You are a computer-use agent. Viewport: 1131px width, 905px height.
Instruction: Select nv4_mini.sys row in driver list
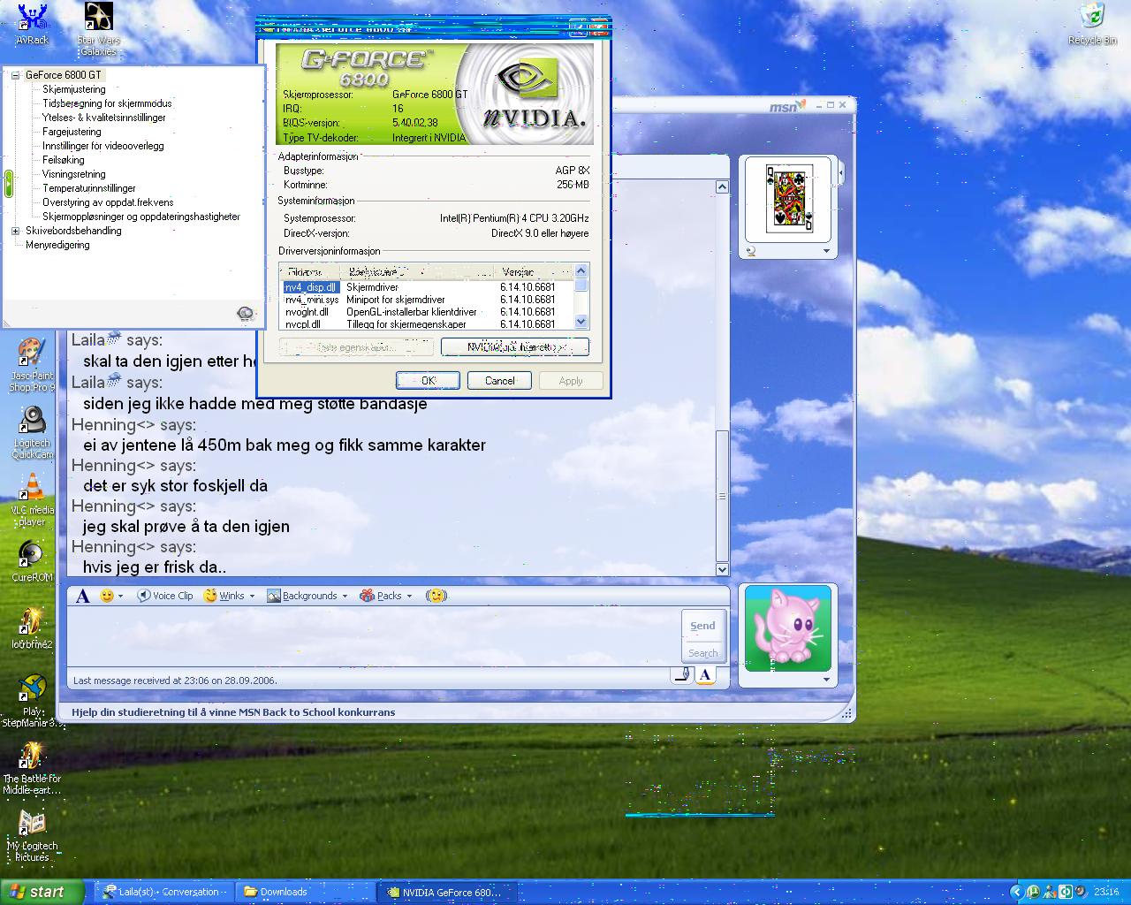428,300
